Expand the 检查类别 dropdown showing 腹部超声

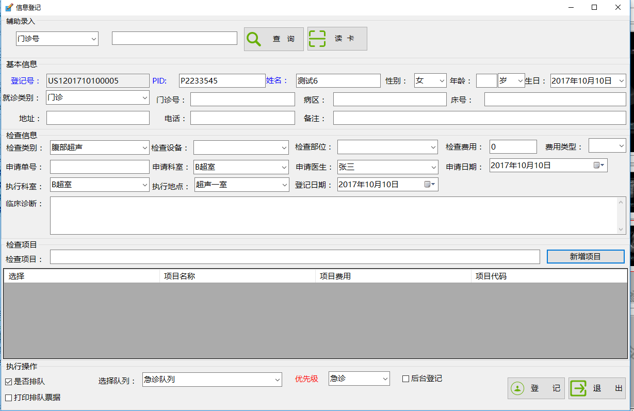pyautogui.click(x=145, y=147)
